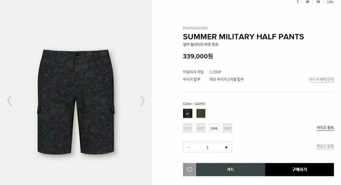Open 재입고 알림 restock alert link

point(325,146)
